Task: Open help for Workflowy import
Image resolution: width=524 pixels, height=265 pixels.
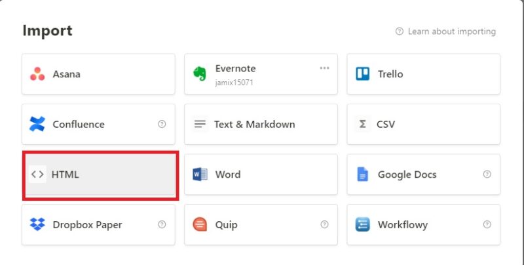Action: tap(487, 224)
